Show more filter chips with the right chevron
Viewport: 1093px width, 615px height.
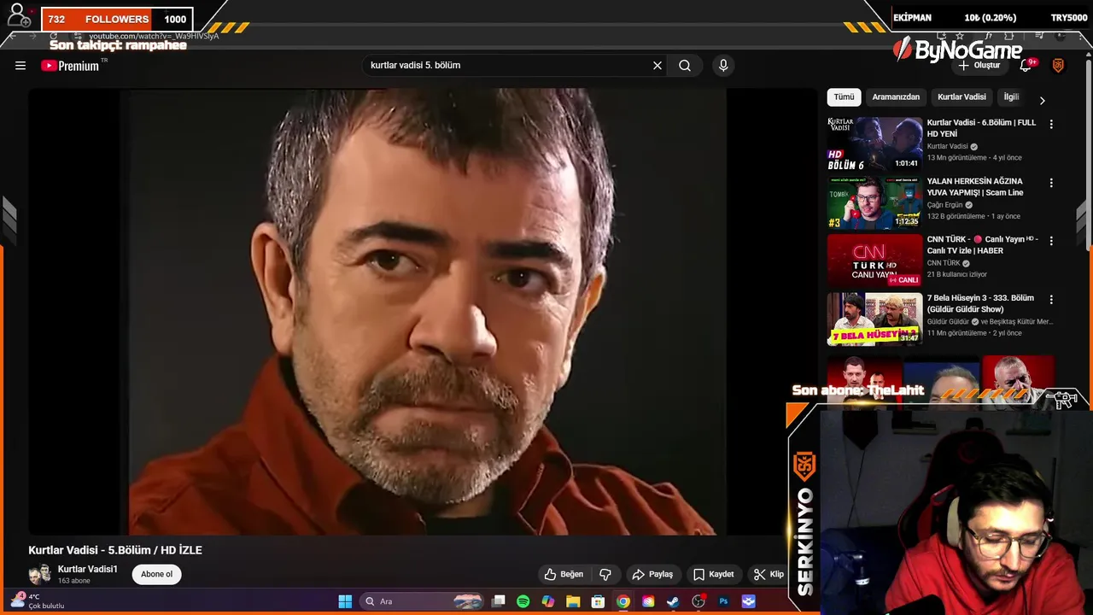[1042, 100]
